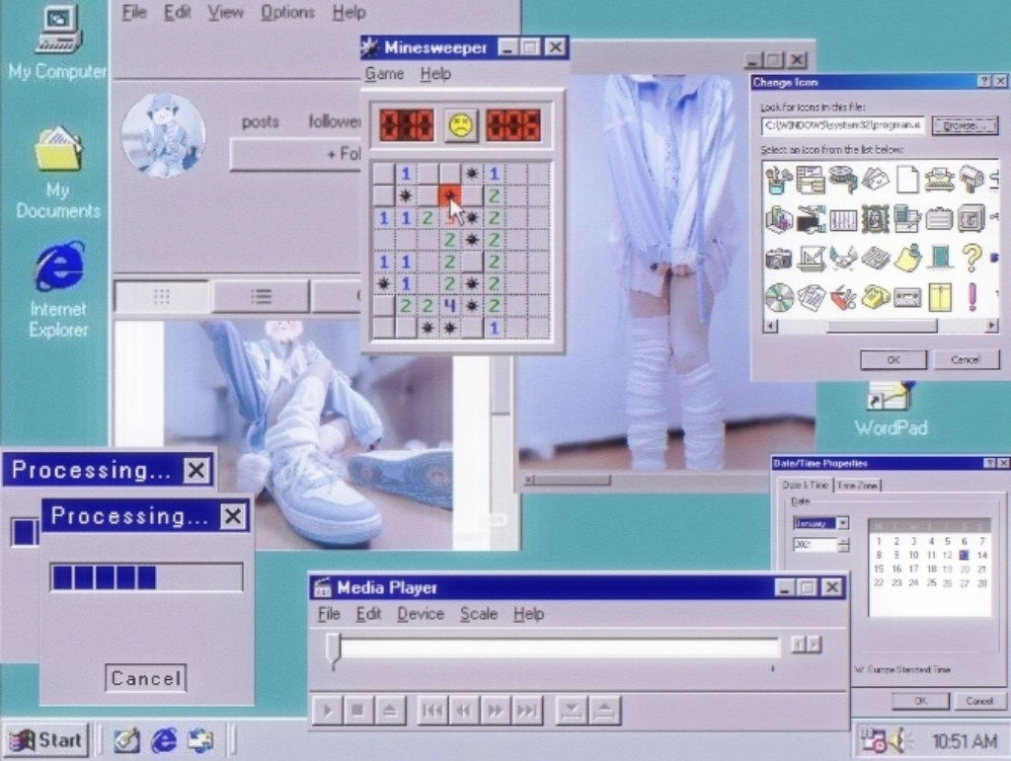Select the CD disc icon in Change Icon
1011x761 pixels.
[779, 298]
